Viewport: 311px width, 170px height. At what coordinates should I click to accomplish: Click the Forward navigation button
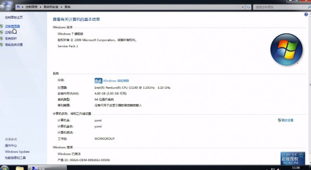[x=9, y=7]
